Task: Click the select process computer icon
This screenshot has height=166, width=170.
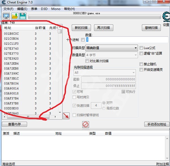Action: click(x=6, y=16)
